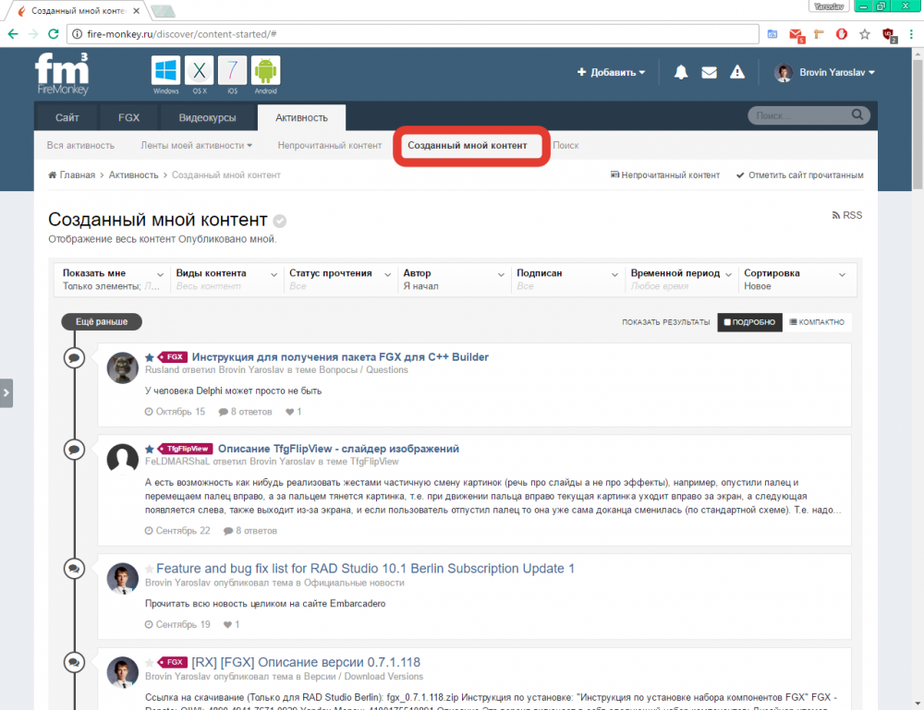Viewport: 924px width, 710px height.
Task: Go to «Главная» in breadcrumbs
Action: (x=72, y=174)
